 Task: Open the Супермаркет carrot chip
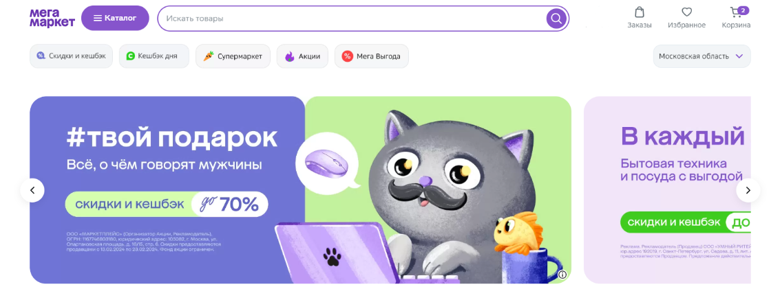(233, 56)
